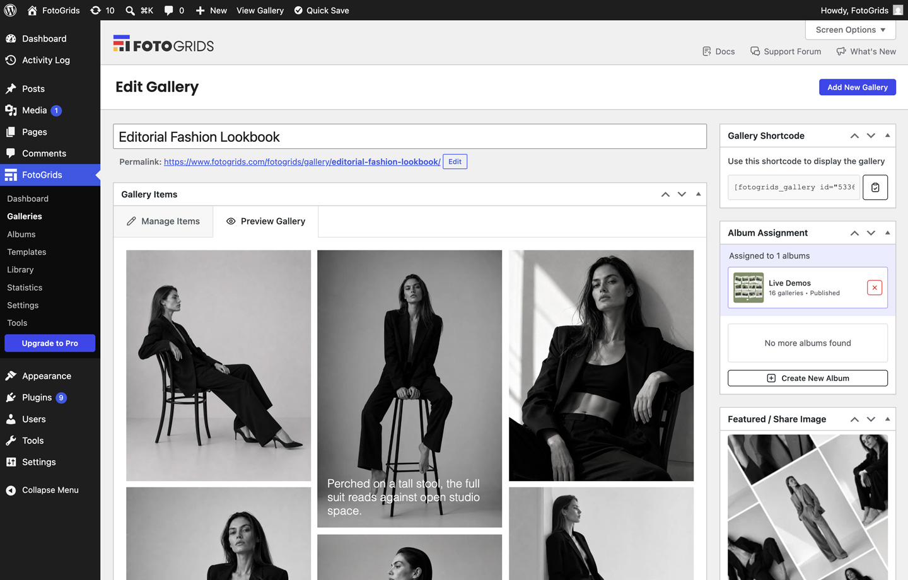The width and height of the screenshot is (908, 580).
Task: Collapse the Gallery Items panel
Action: tap(698, 194)
